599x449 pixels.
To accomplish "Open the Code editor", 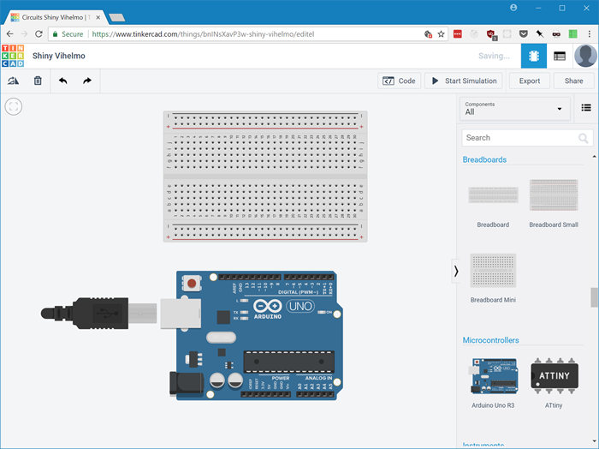I will 400,81.
